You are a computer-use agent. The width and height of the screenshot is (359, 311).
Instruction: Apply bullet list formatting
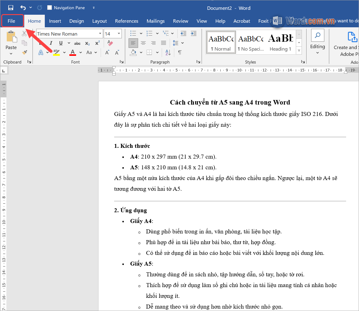click(x=133, y=33)
